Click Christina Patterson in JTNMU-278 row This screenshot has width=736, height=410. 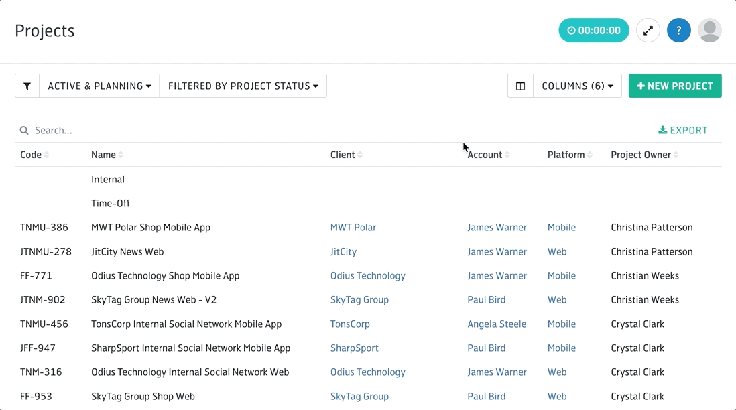point(652,252)
